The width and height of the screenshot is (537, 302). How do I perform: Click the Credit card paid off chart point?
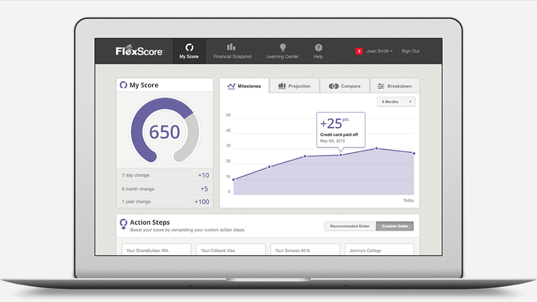click(340, 155)
